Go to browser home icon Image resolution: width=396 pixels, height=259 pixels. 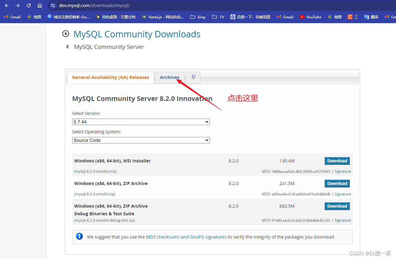coord(40,6)
